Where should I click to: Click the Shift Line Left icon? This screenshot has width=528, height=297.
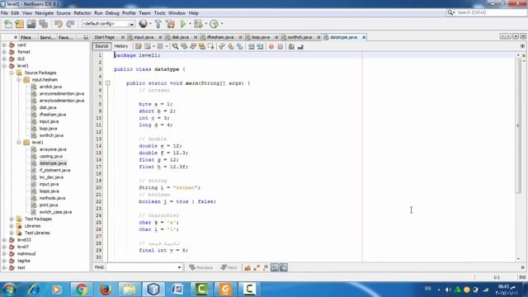[251, 46]
